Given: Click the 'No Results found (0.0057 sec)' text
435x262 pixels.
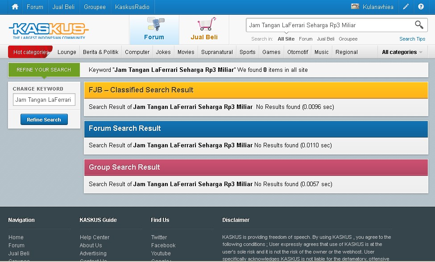Looking at the screenshot, I should click(x=293, y=184).
